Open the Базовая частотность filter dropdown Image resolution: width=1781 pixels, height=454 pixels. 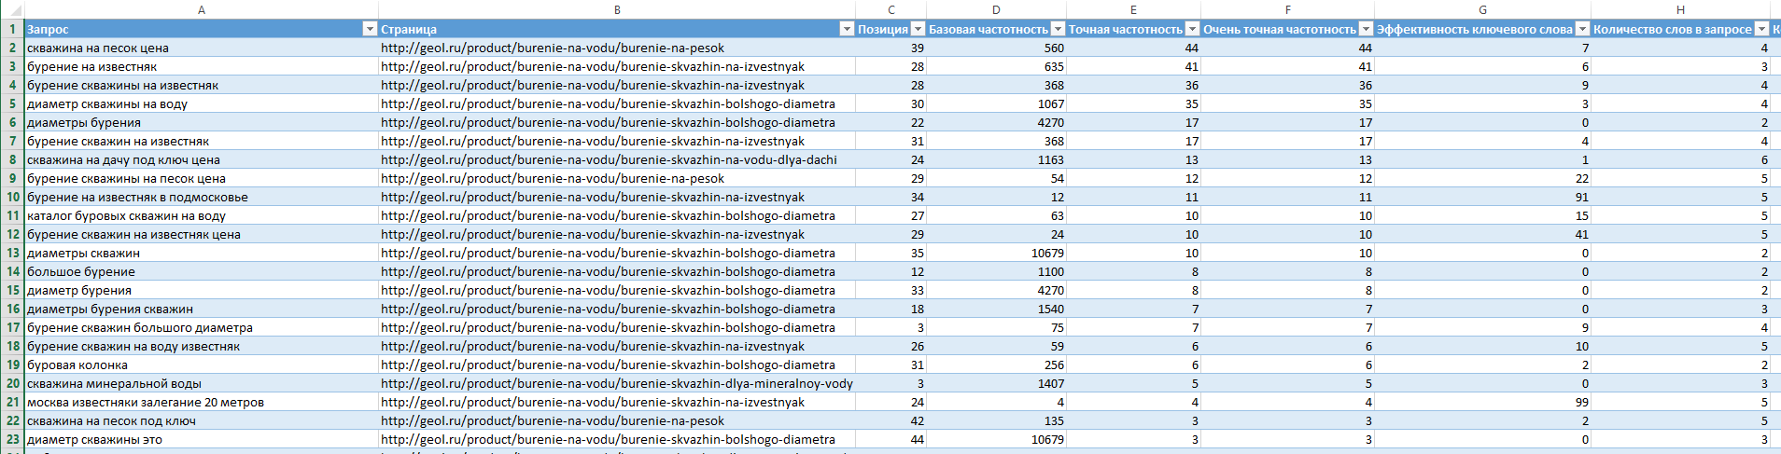pos(1058,29)
